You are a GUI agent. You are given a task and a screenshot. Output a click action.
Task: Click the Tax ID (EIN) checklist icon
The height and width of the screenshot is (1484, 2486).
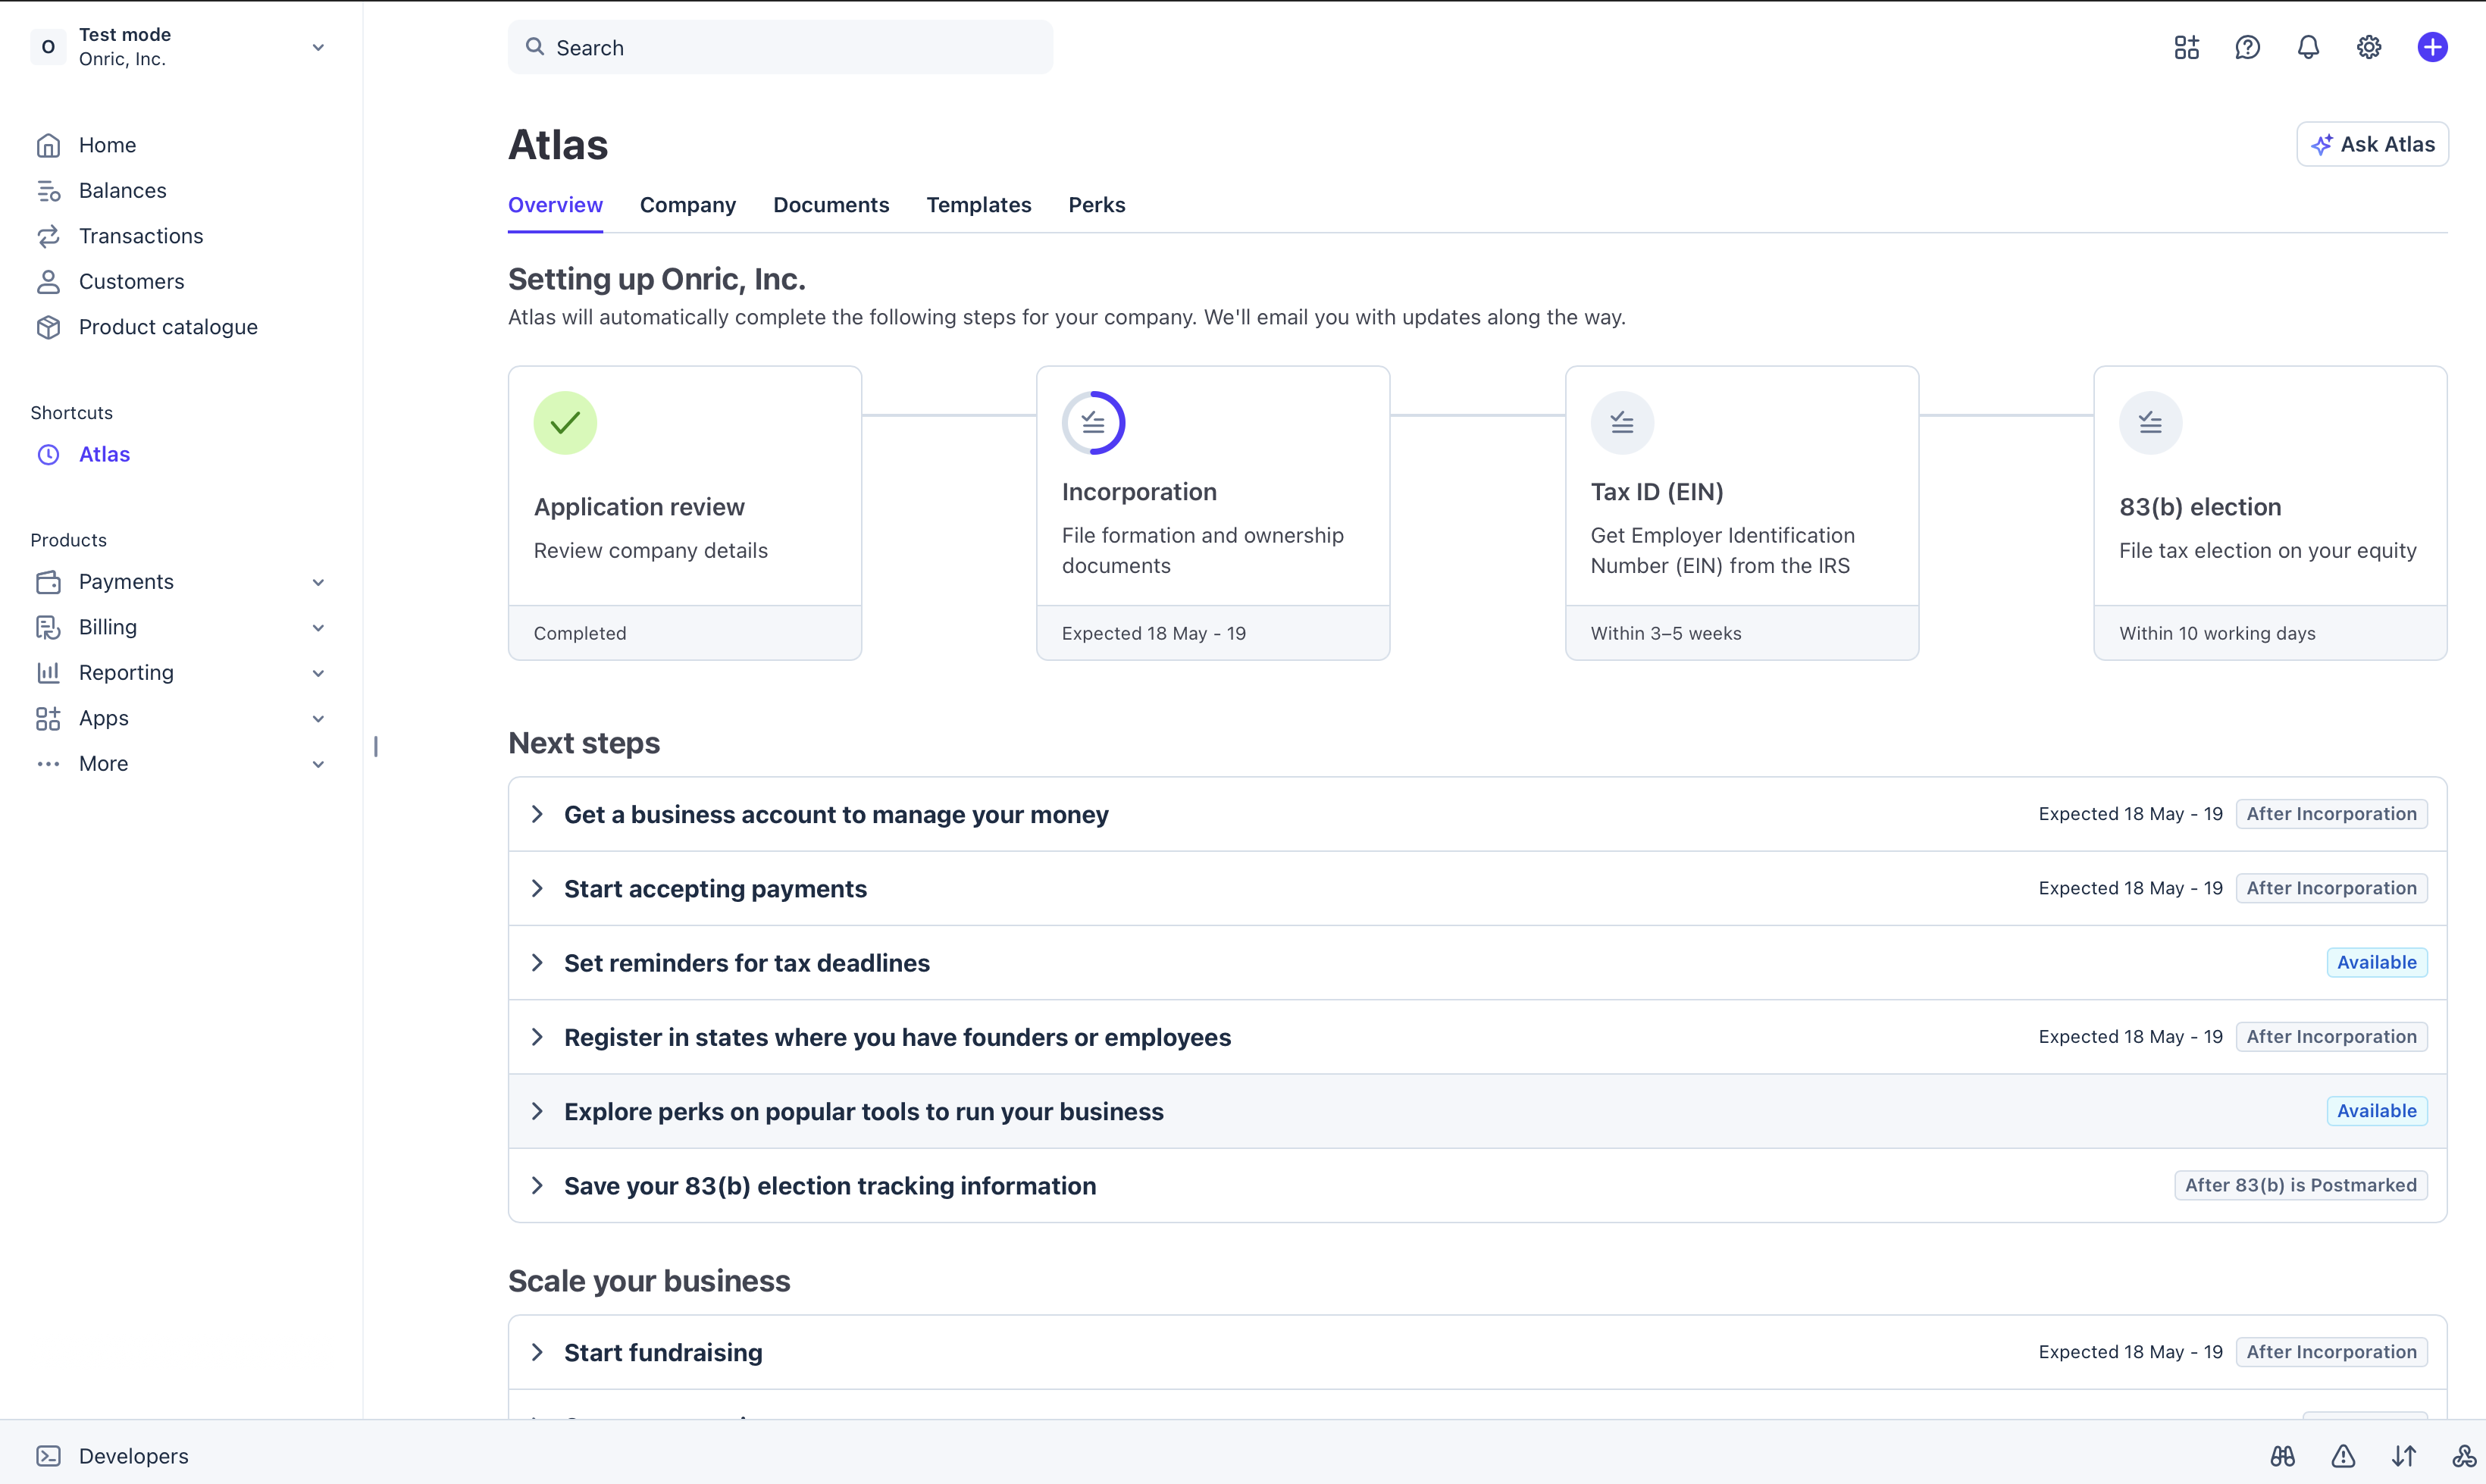[x=1622, y=422]
